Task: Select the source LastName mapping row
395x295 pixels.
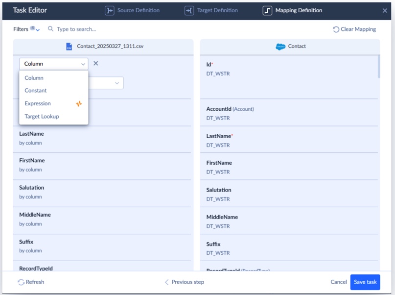Action: tap(102, 139)
